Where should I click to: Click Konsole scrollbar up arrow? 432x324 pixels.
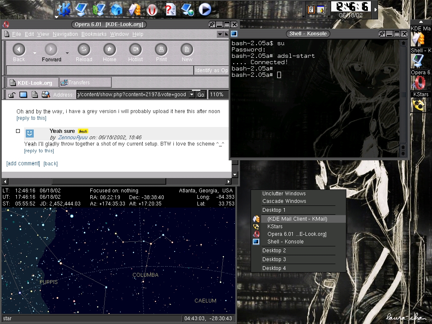tap(403, 43)
